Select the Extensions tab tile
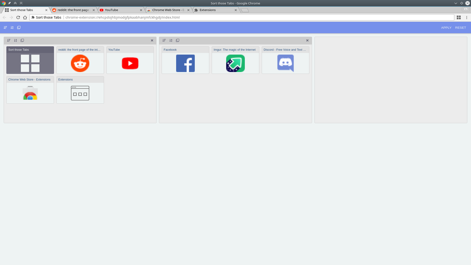 [80, 90]
